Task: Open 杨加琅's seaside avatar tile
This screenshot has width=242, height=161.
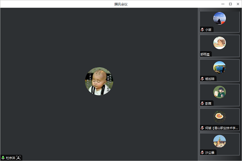Action: [x=219, y=67]
